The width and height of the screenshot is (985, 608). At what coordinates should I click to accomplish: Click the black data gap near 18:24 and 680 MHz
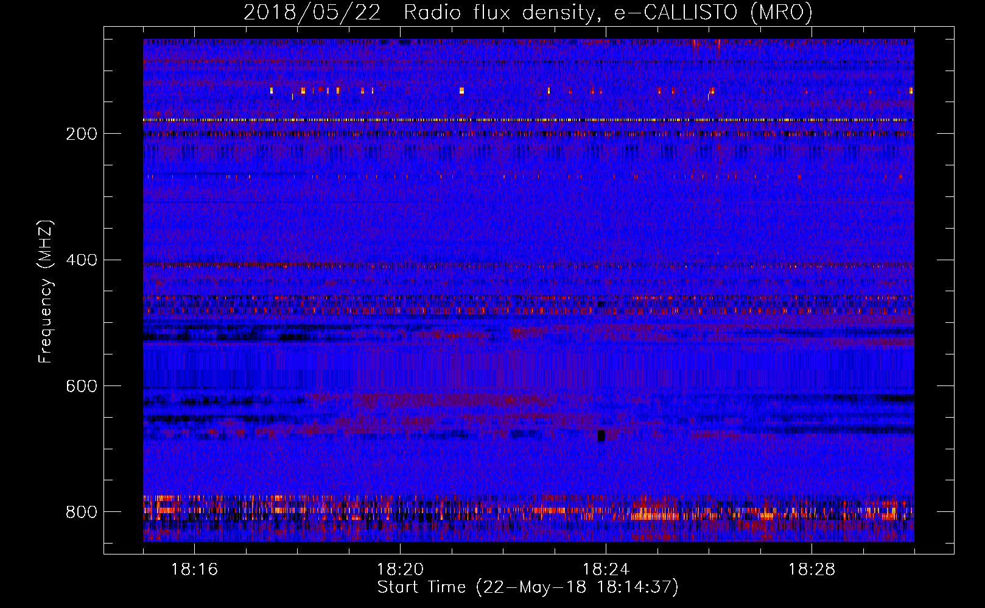(x=601, y=435)
